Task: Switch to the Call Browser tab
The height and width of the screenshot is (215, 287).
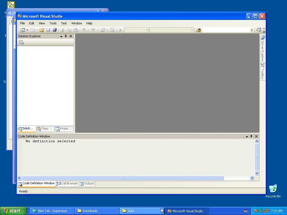Action: [67, 184]
